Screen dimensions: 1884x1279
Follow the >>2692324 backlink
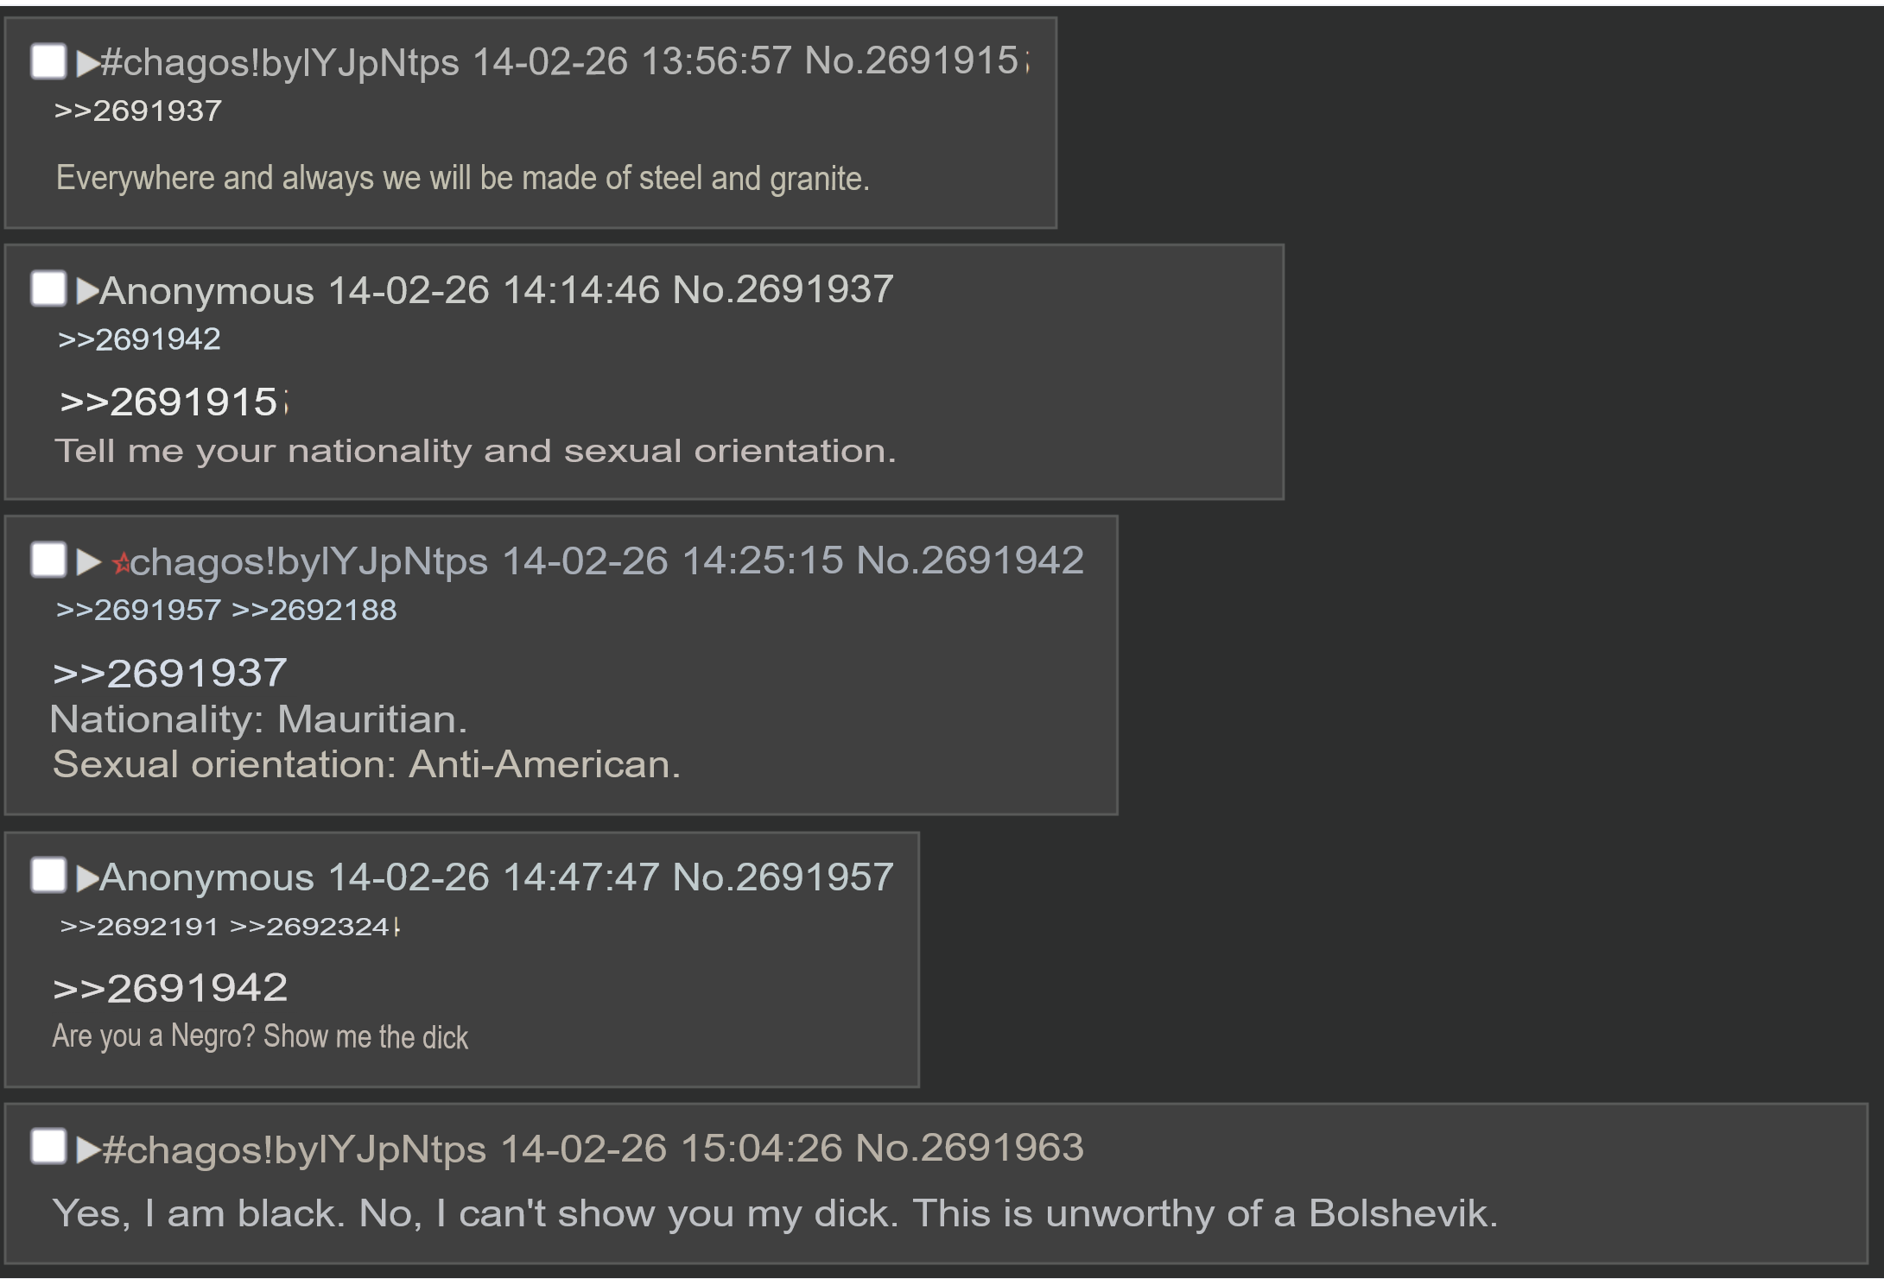pos(309,927)
